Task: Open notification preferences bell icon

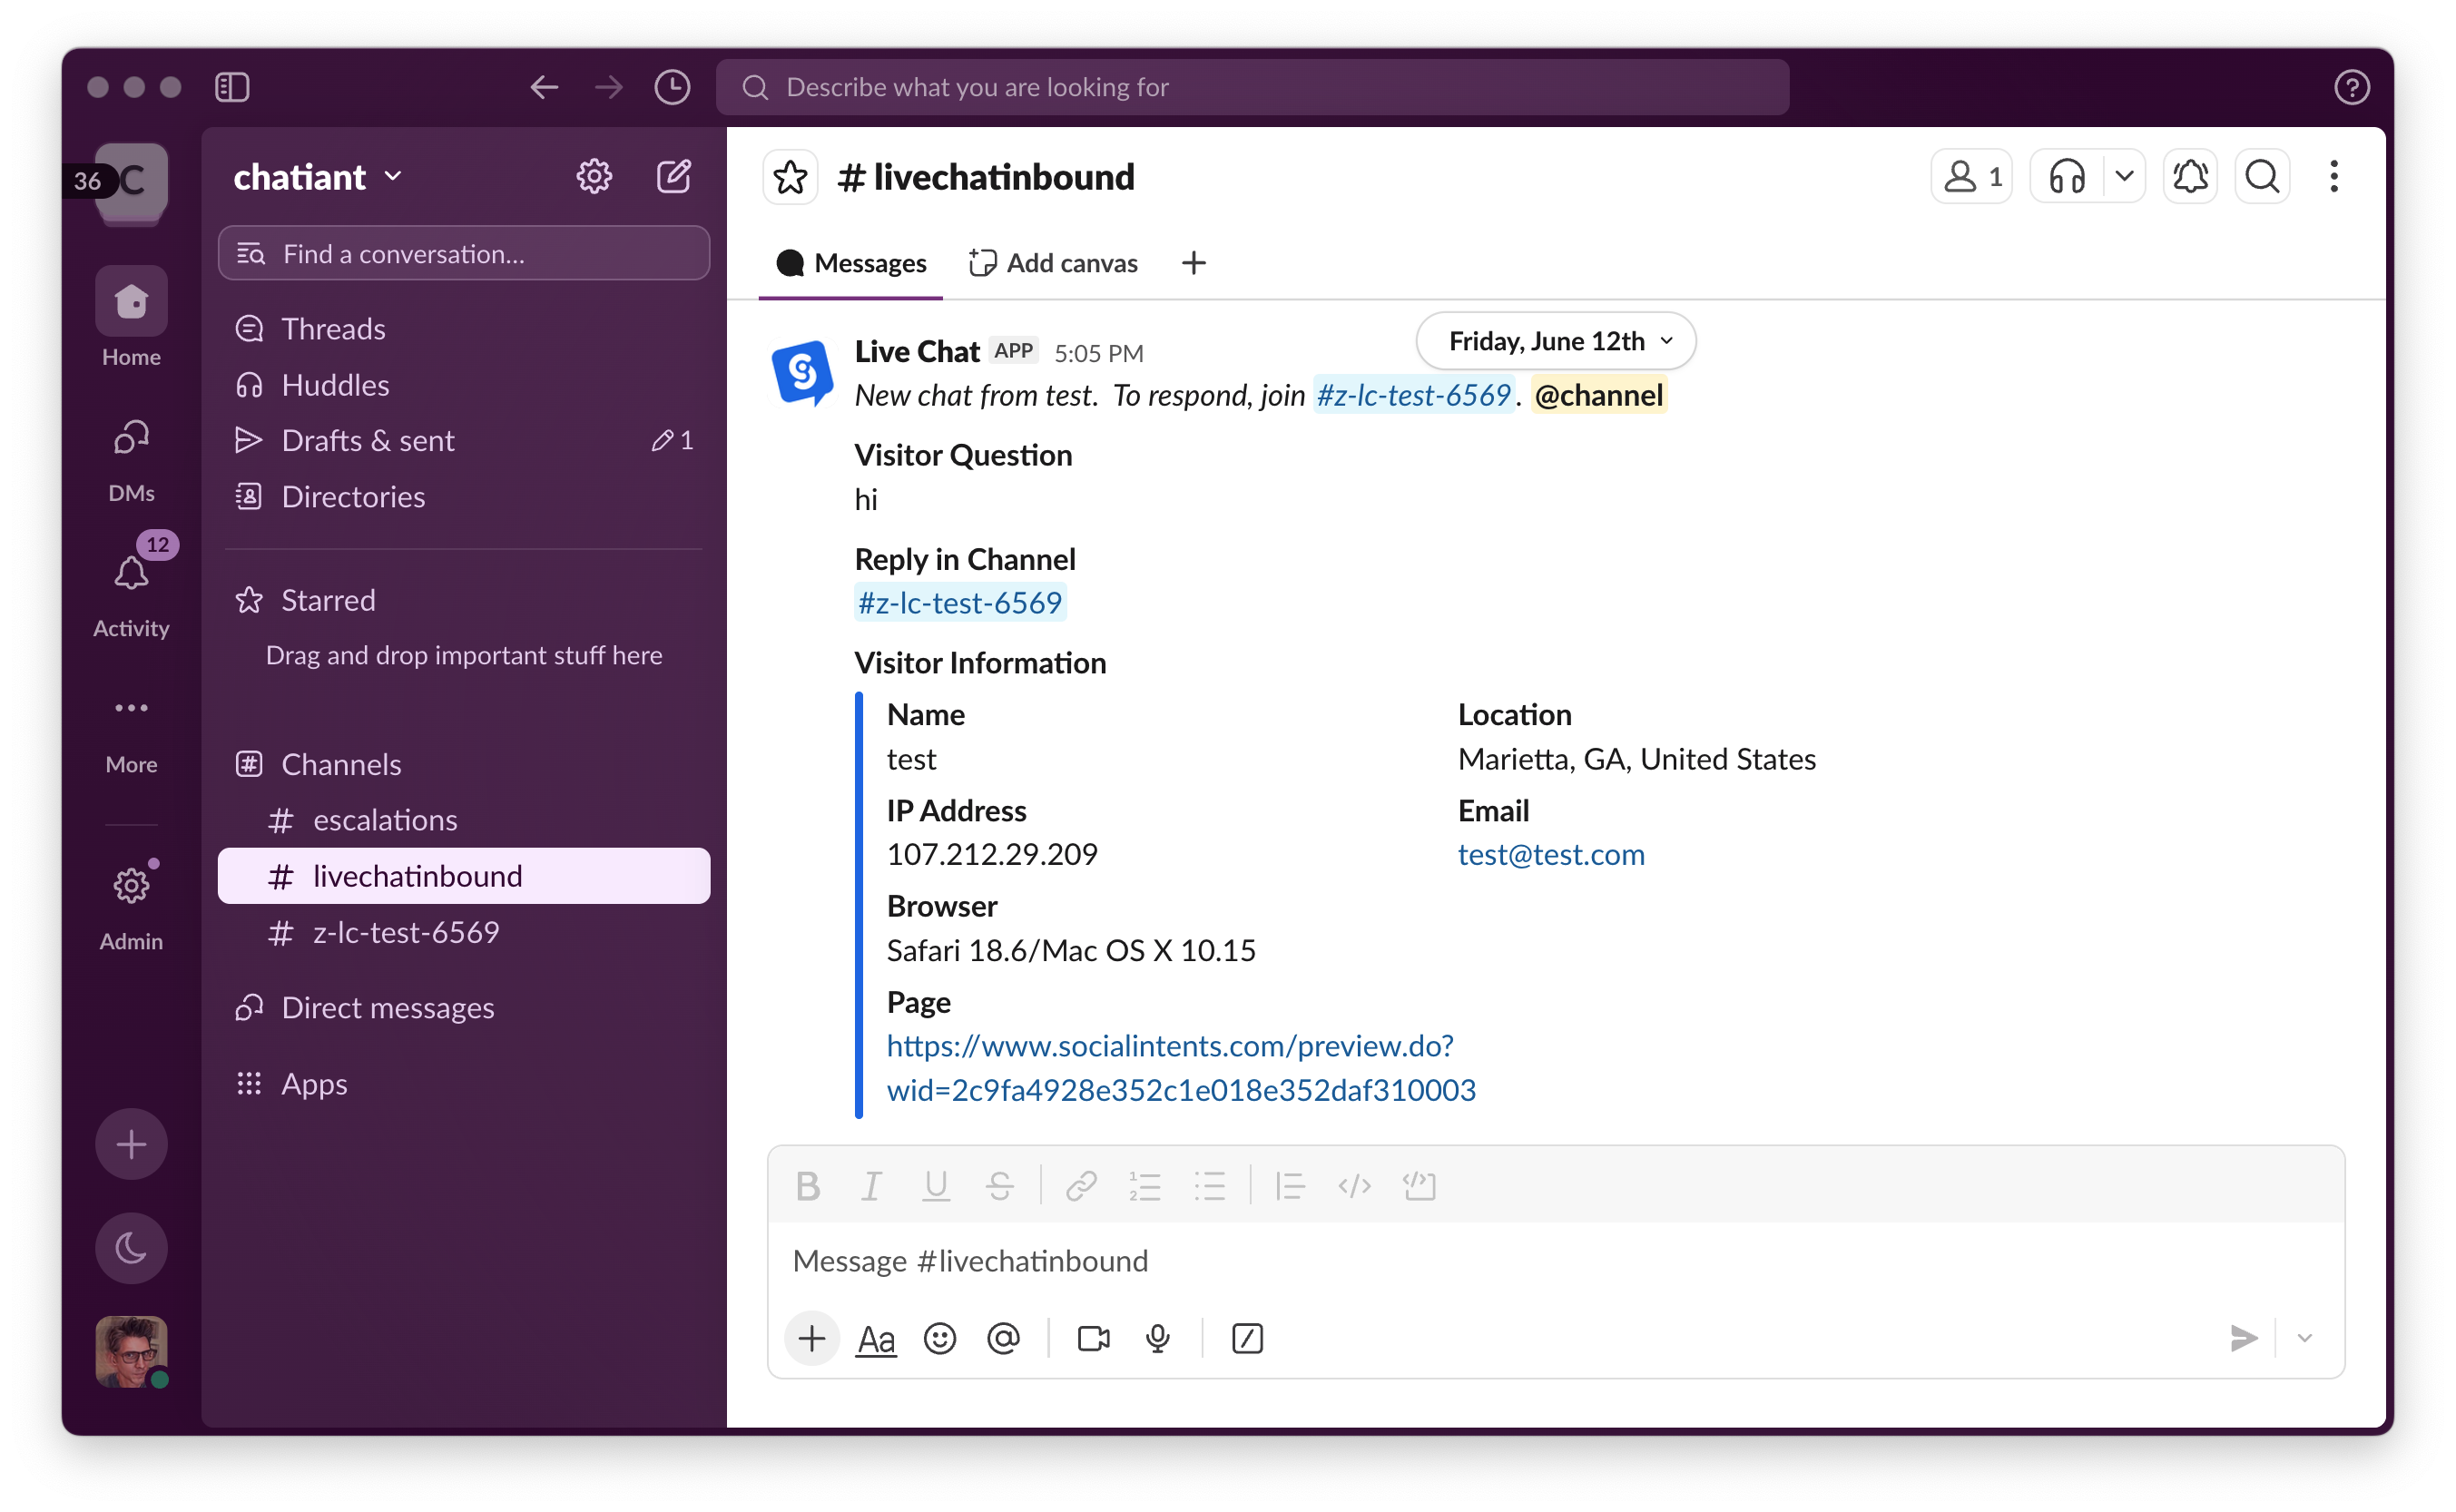Action: (2190, 177)
